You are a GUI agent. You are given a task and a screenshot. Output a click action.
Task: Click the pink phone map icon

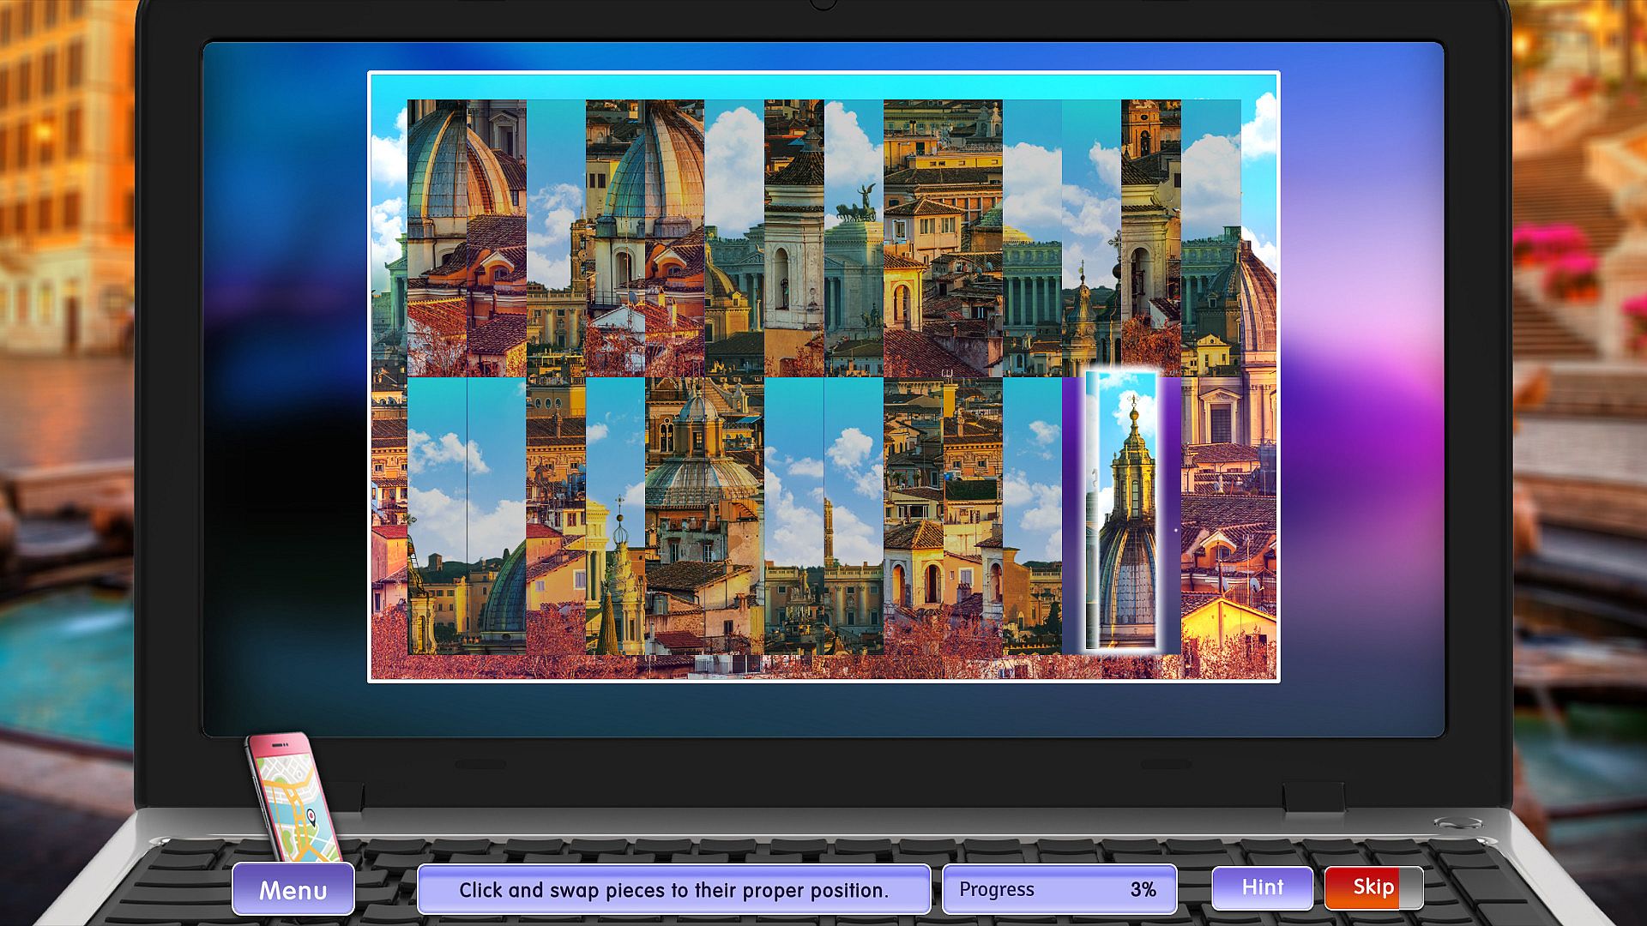coord(292,797)
